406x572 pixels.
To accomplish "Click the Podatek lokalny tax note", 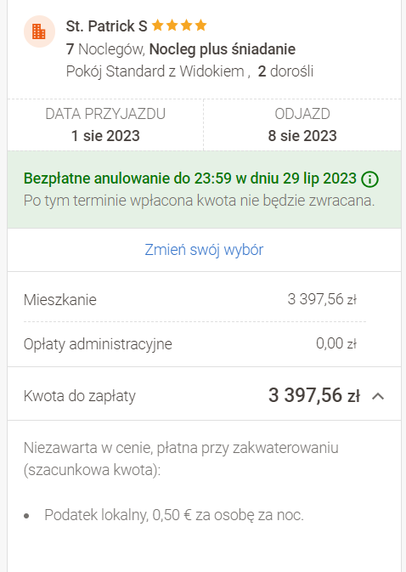I will click(174, 515).
